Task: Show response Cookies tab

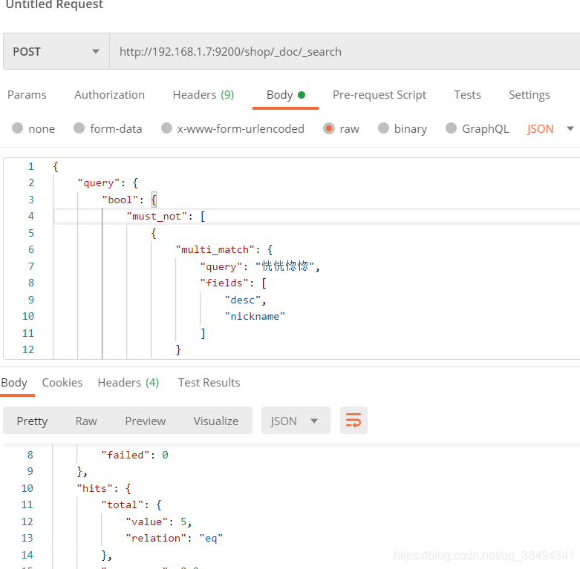Action: [x=62, y=383]
